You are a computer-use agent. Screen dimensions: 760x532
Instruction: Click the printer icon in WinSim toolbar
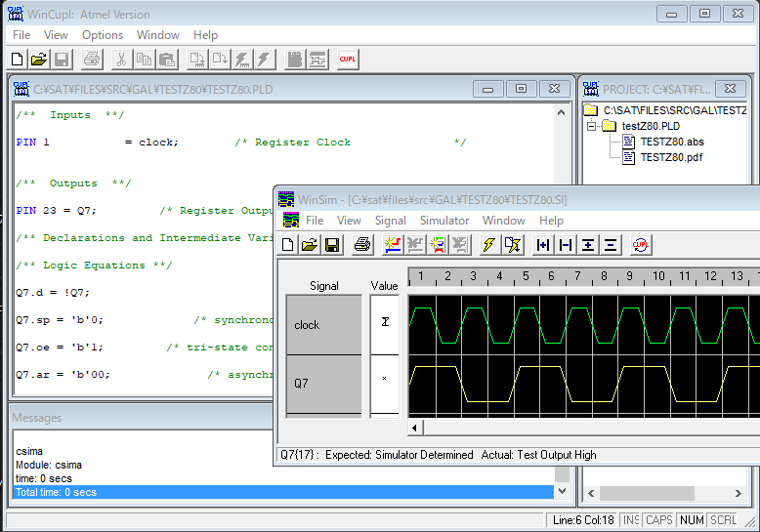click(x=362, y=245)
